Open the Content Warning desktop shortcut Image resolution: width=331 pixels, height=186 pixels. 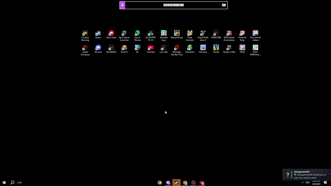click(85, 36)
